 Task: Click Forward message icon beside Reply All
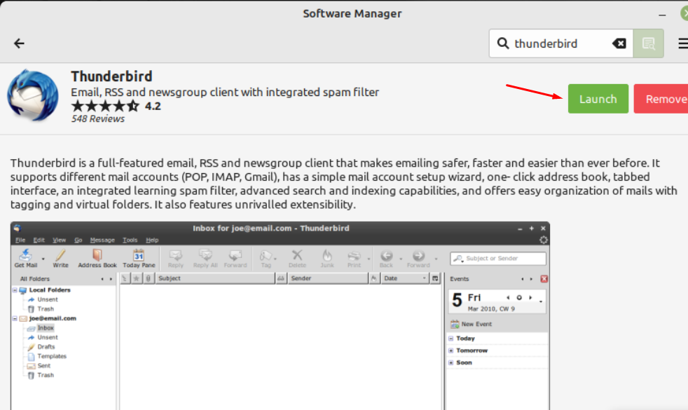click(x=235, y=258)
